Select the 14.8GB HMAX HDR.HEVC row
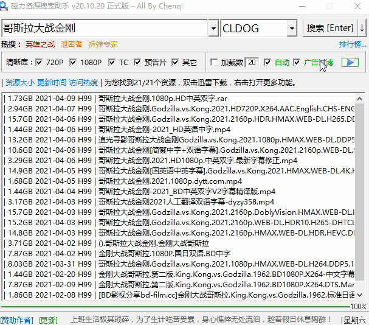Image resolution: width=369 pixels, height=325 pixels. [179, 233]
